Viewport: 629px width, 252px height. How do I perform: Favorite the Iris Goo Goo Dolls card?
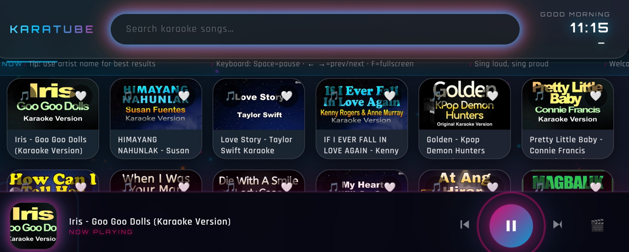click(81, 96)
